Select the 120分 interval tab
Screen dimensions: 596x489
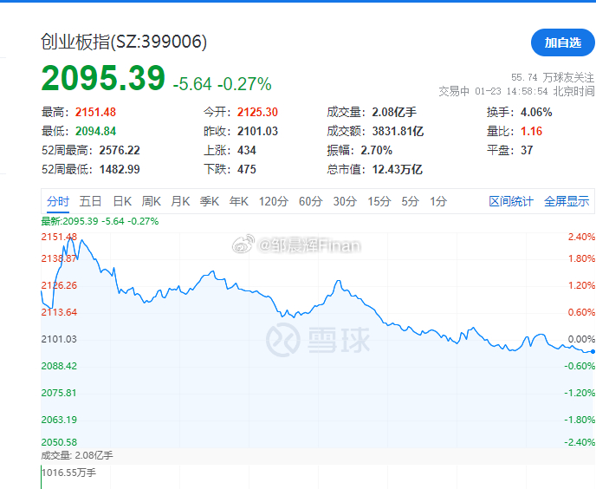pos(273,201)
